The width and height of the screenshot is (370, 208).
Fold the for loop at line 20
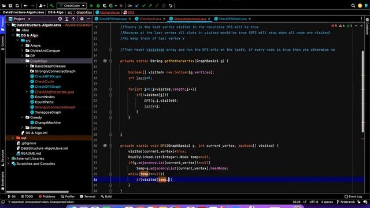(110, 89)
